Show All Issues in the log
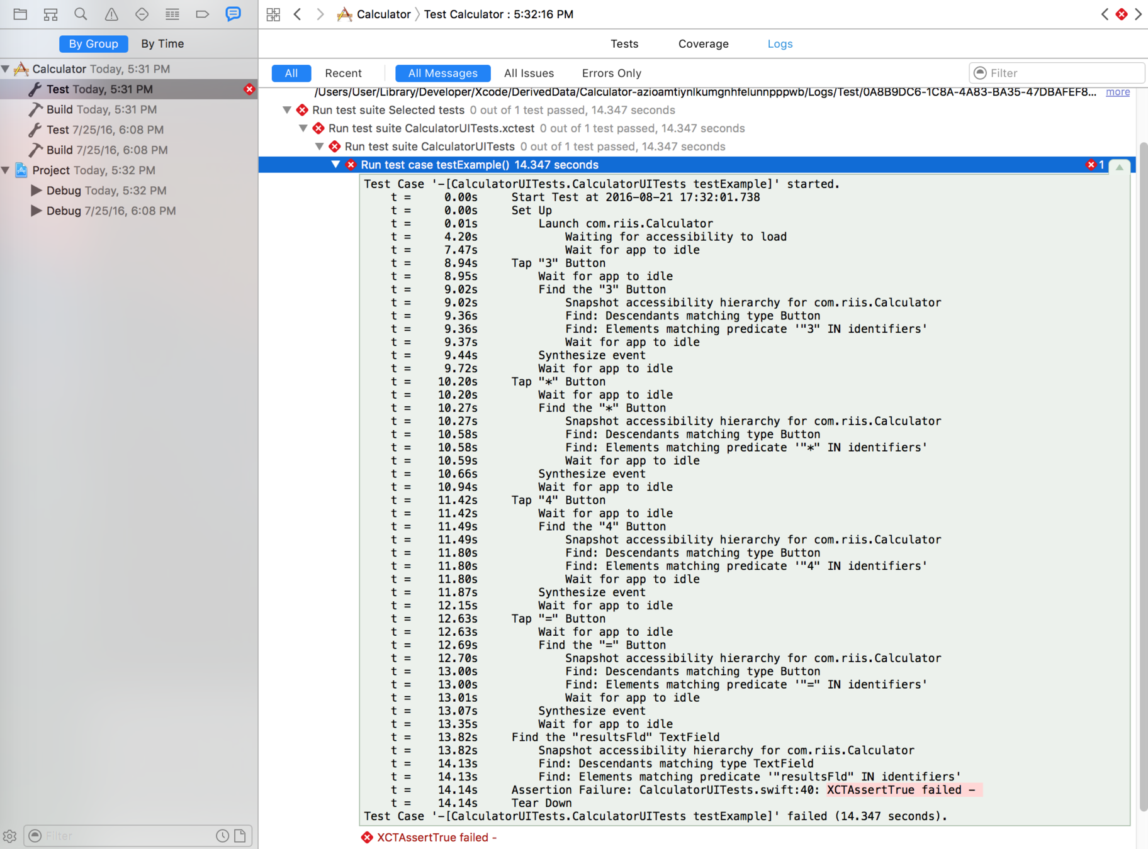The image size is (1148, 849). click(x=529, y=74)
